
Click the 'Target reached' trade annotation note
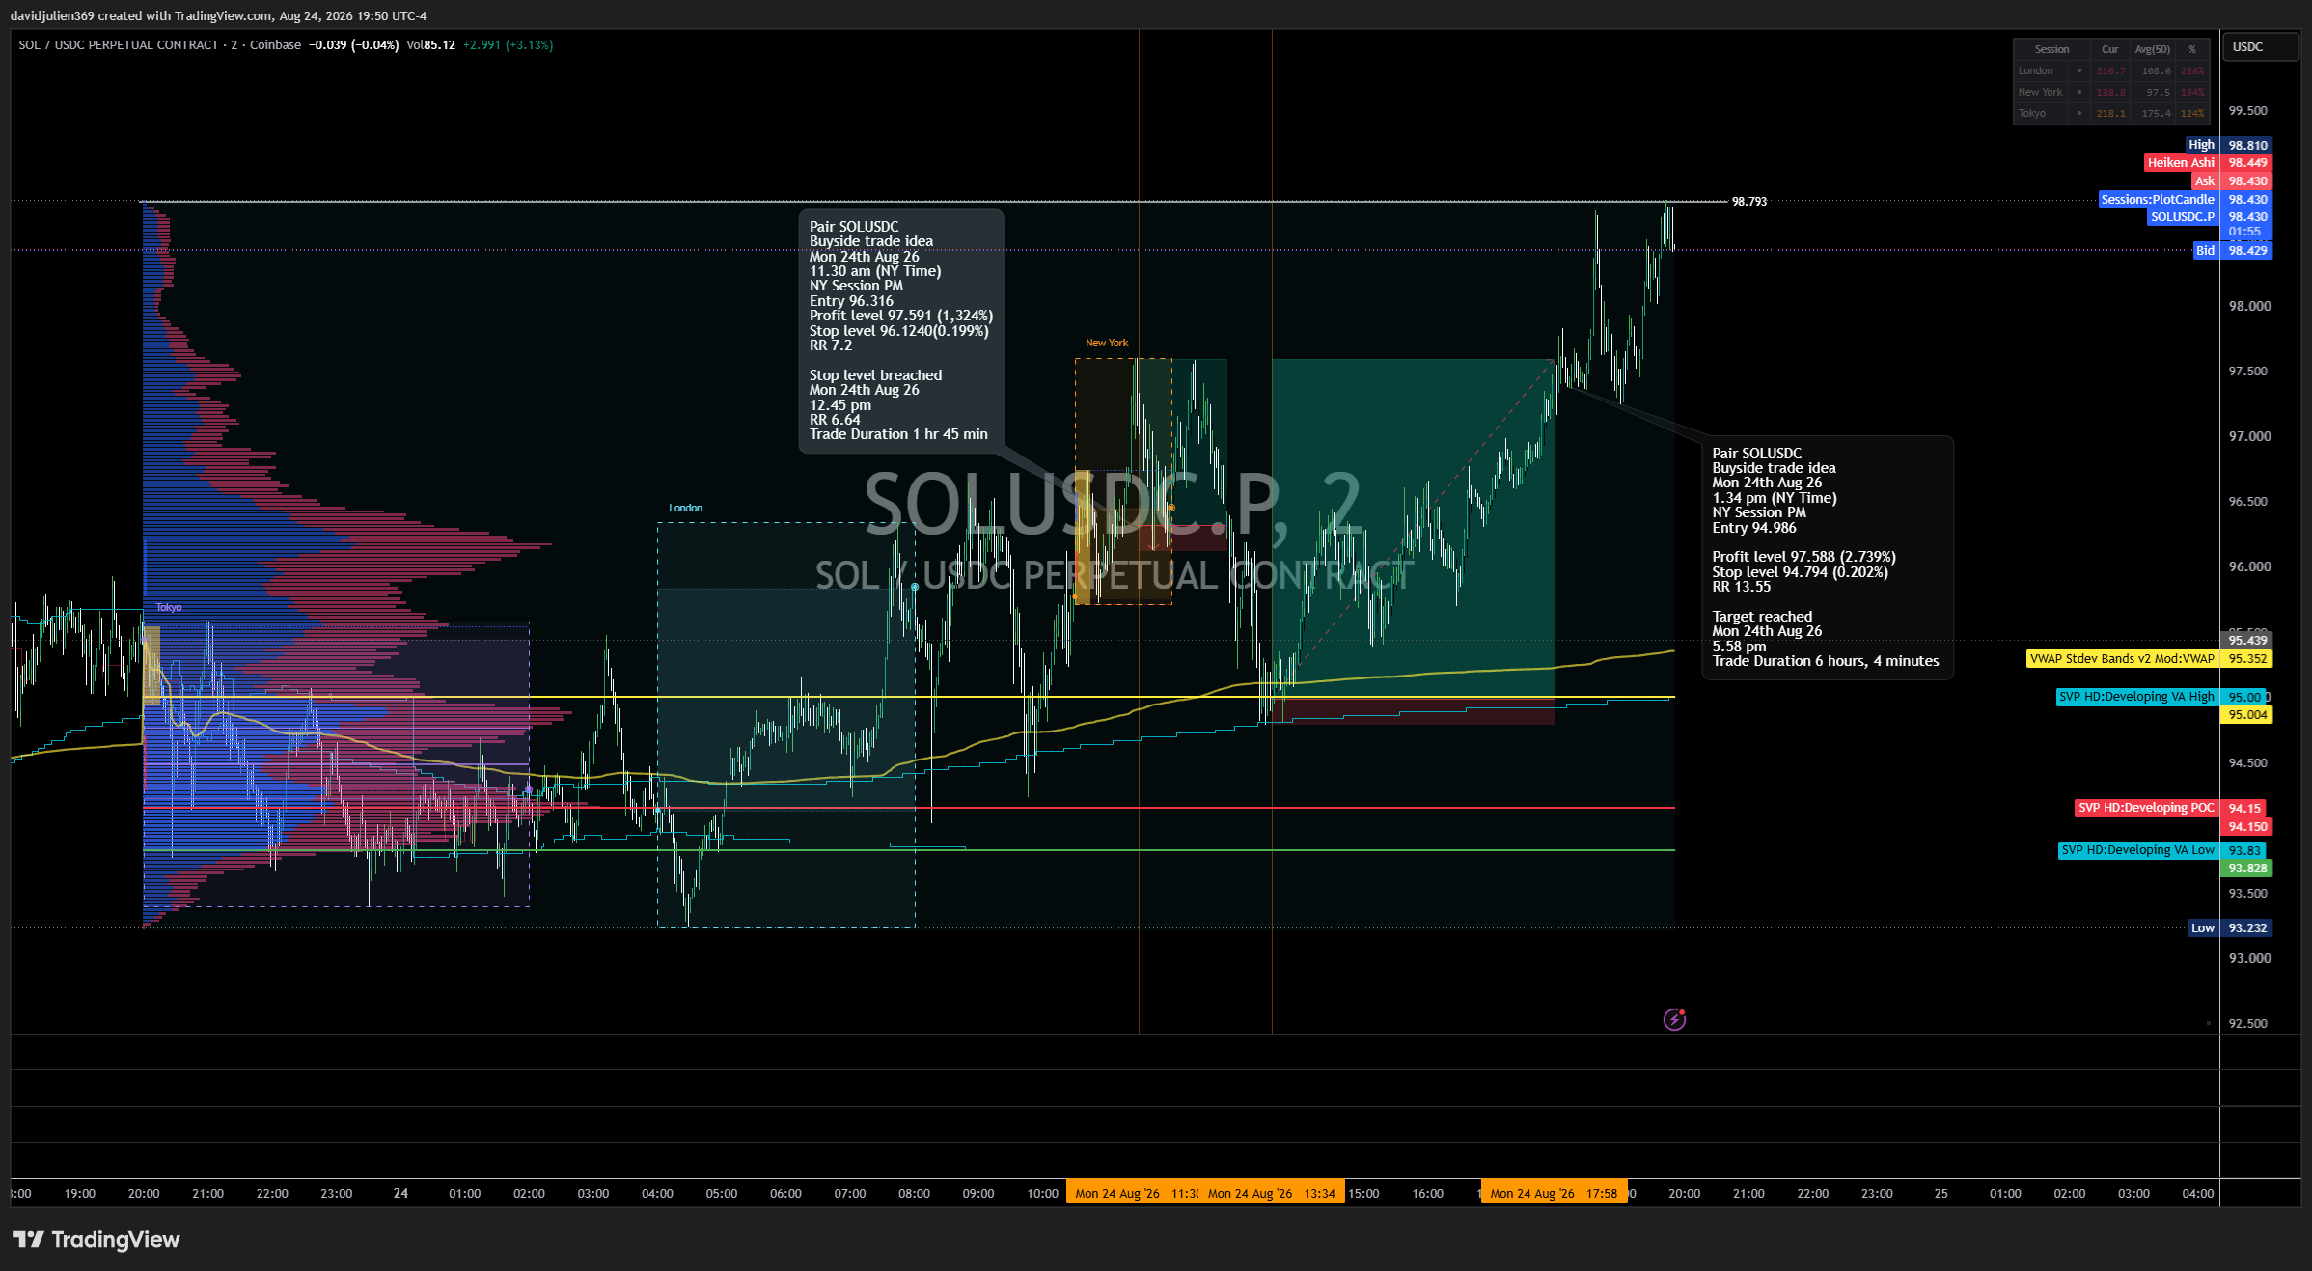[x=1828, y=558]
